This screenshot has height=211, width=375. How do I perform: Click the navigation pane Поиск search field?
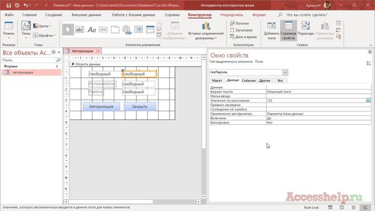[x=29, y=60]
